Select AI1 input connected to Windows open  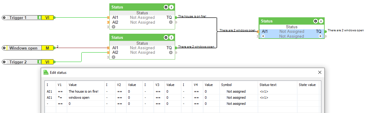(115, 48)
